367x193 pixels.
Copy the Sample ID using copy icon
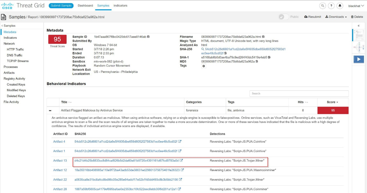(148, 37)
